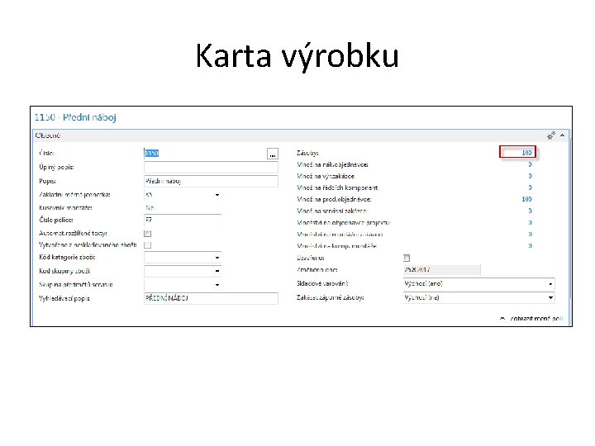Screen dimensions: 595x446
Task: Open the lookup ellipsis button beside Číslo
Action: click(273, 154)
